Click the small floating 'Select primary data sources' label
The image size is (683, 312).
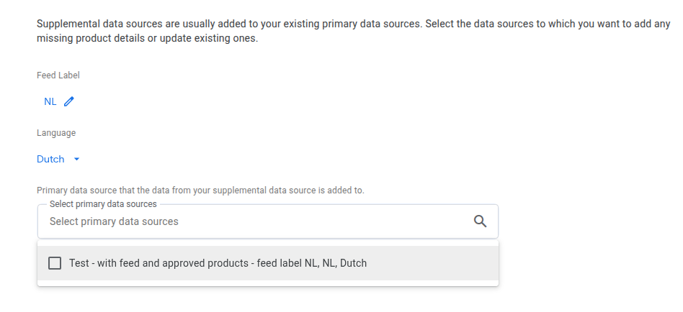(x=103, y=205)
